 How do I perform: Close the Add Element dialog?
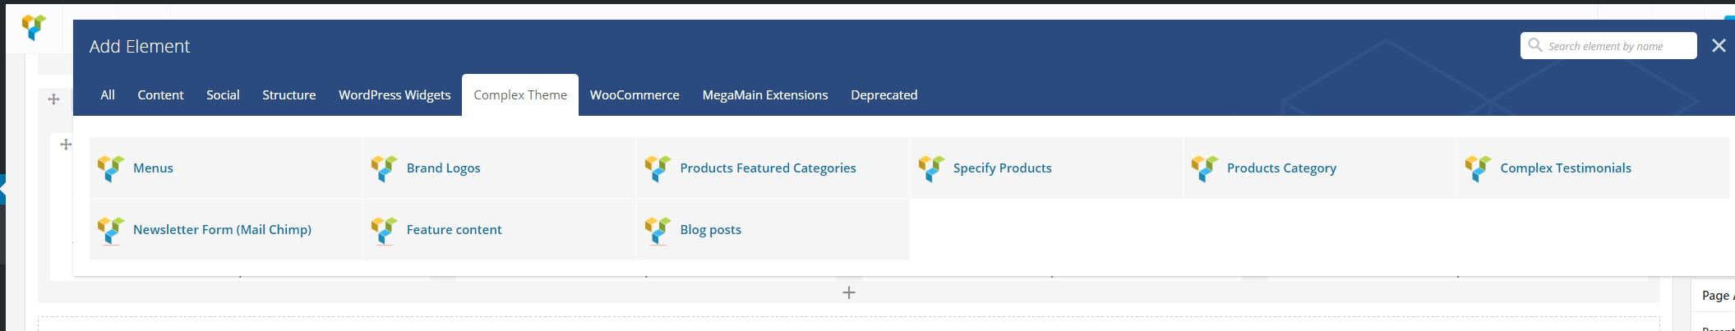[x=1718, y=46]
